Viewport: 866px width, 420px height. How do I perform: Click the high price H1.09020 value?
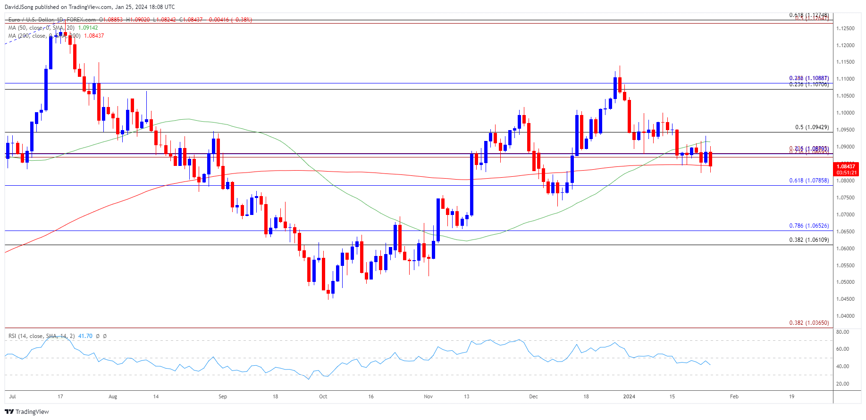(138, 20)
